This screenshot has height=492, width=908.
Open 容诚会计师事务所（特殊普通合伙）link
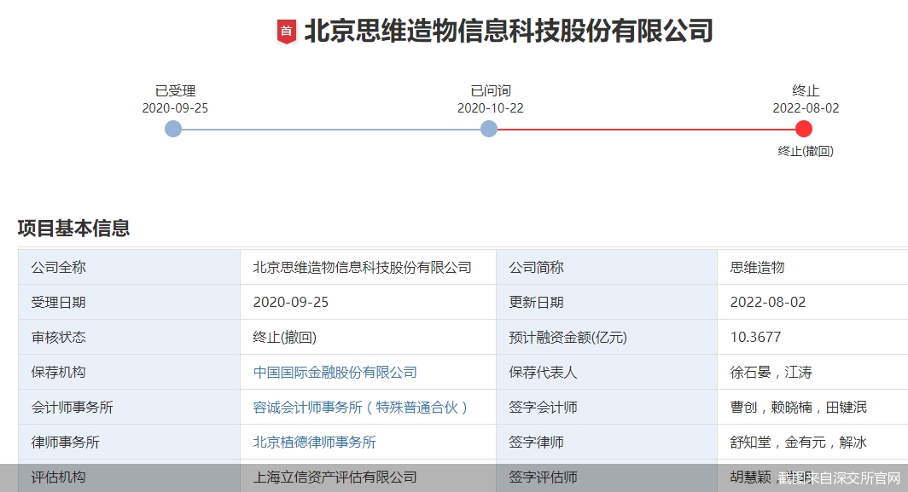coord(360,408)
